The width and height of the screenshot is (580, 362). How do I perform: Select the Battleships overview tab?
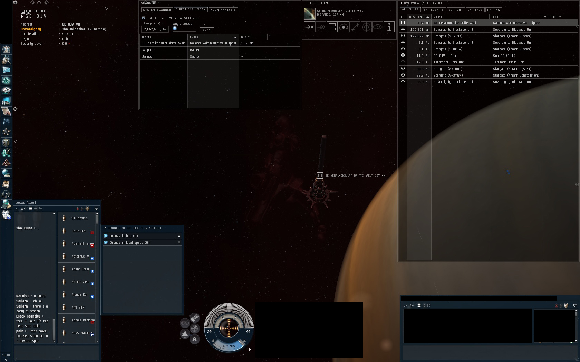(433, 10)
